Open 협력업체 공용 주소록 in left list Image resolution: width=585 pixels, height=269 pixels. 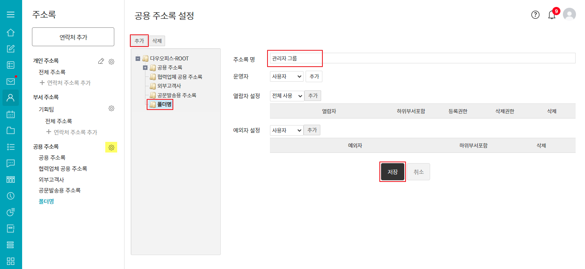point(63,168)
